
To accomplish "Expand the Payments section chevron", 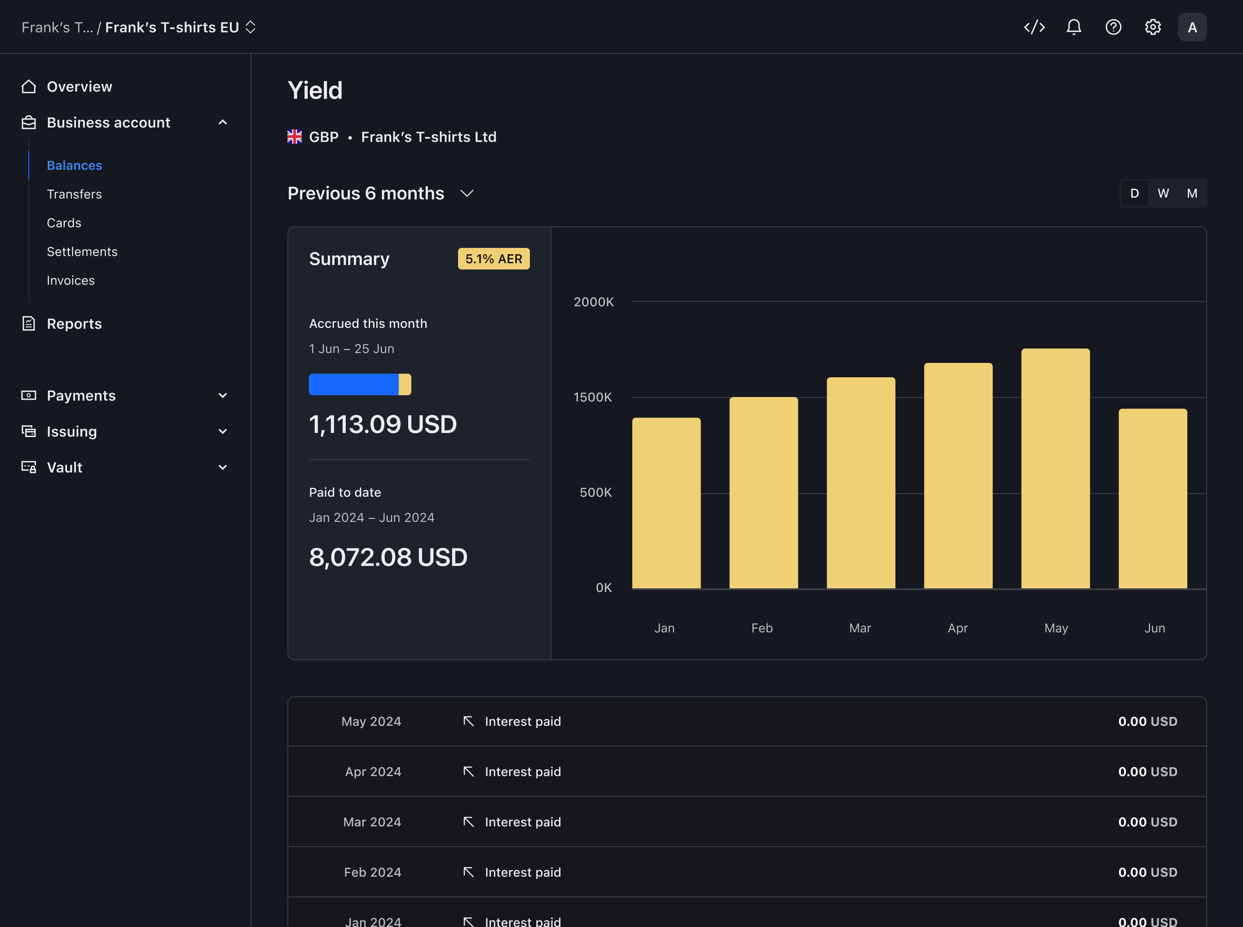I will pyautogui.click(x=223, y=396).
